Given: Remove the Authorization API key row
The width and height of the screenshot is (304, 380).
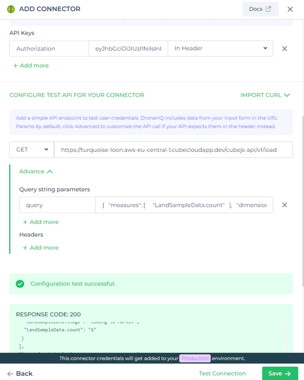Looking at the screenshot, I should pos(284,48).
